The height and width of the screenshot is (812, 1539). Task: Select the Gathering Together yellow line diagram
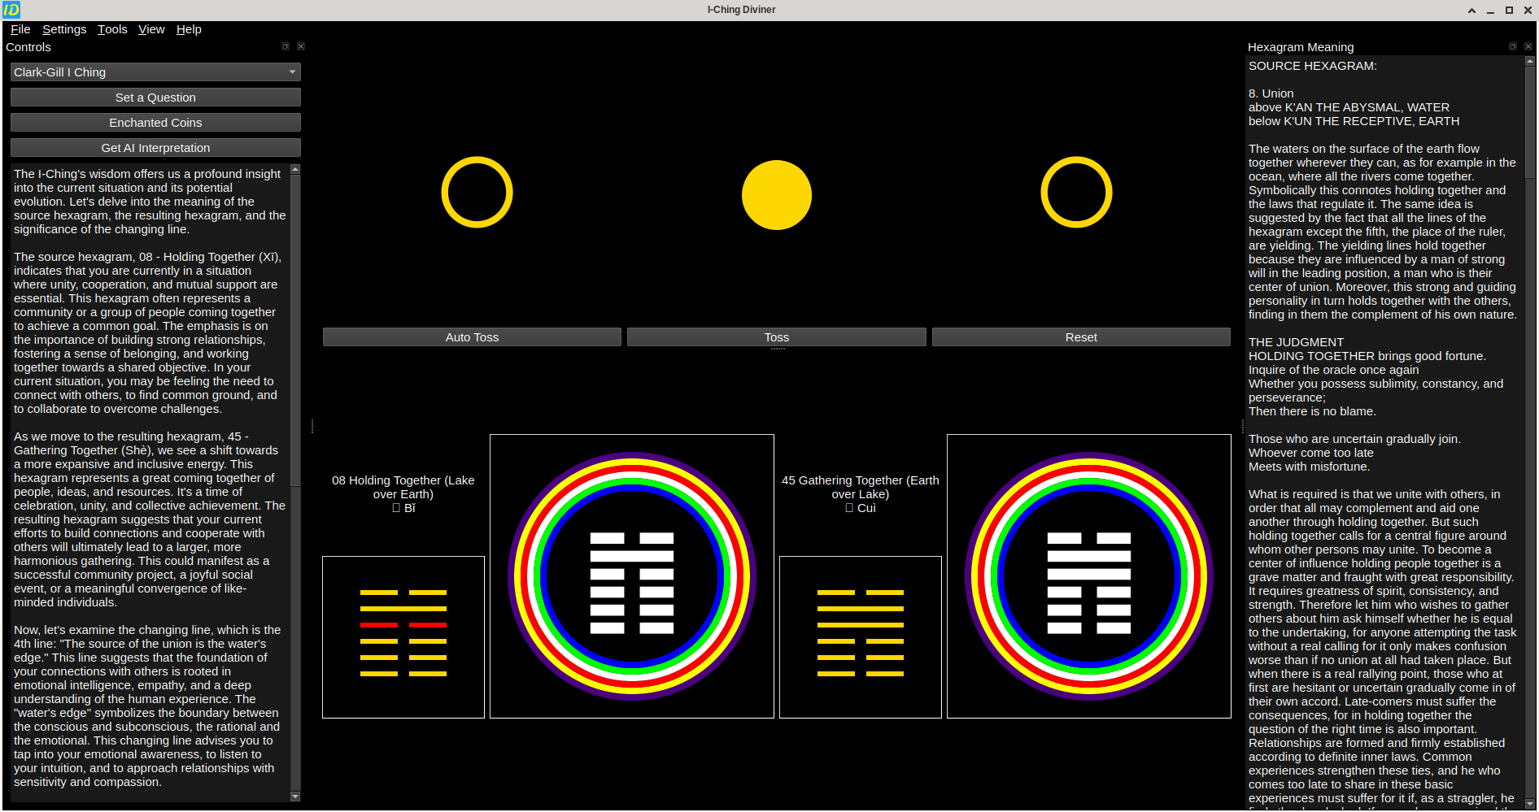pyautogui.click(x=860, y=637)
